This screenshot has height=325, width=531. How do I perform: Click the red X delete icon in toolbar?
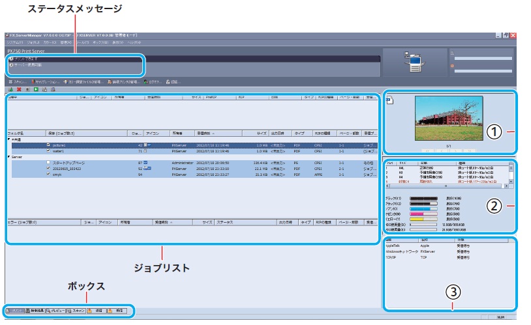18,89
